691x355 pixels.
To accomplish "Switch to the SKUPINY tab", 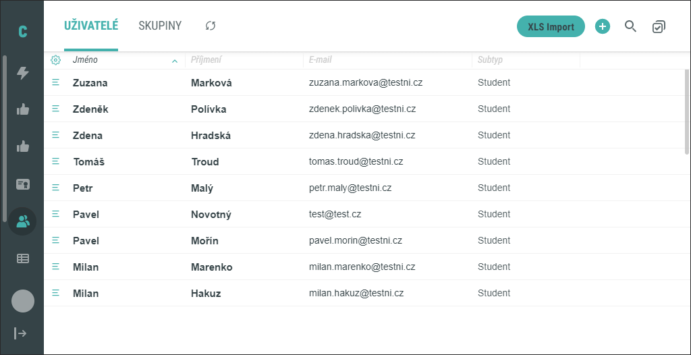I will coord(160,26).
